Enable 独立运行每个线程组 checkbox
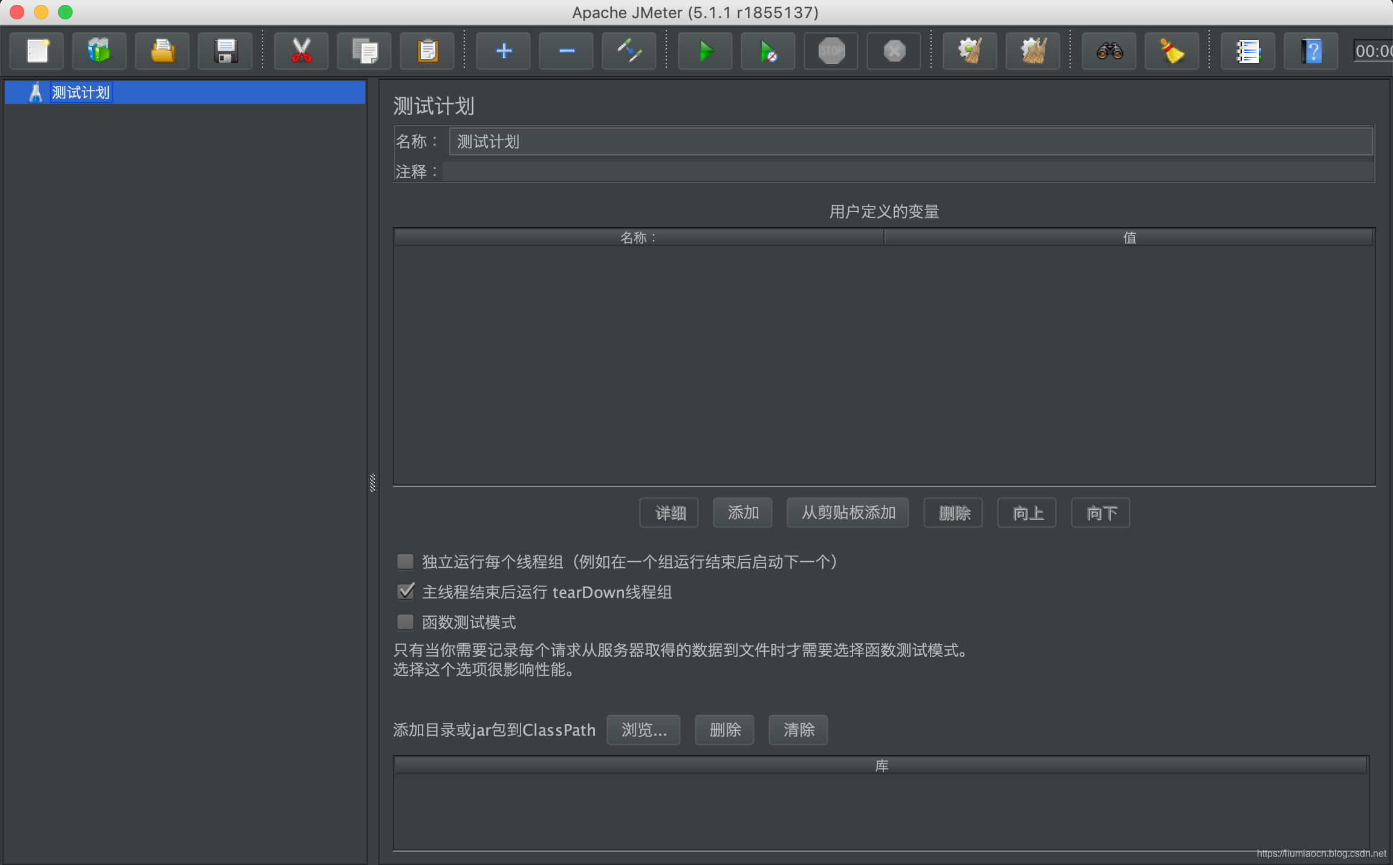This screenshot has height=865, width=1393. coord(405,562)
